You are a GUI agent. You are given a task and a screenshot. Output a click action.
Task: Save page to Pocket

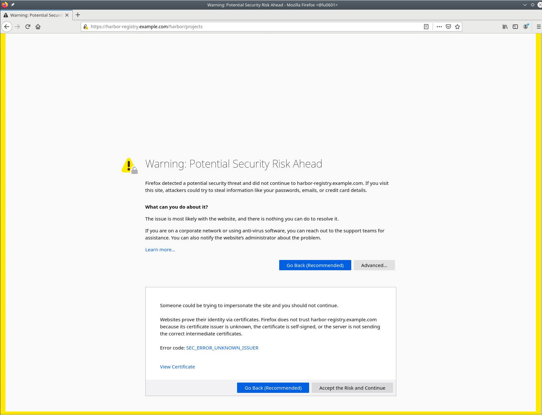pyautogui.click(x=448, y=27)
